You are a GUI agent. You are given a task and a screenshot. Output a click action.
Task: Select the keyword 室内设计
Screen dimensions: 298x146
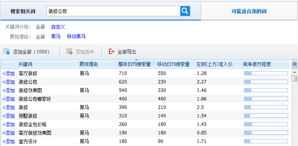point(28,141)
